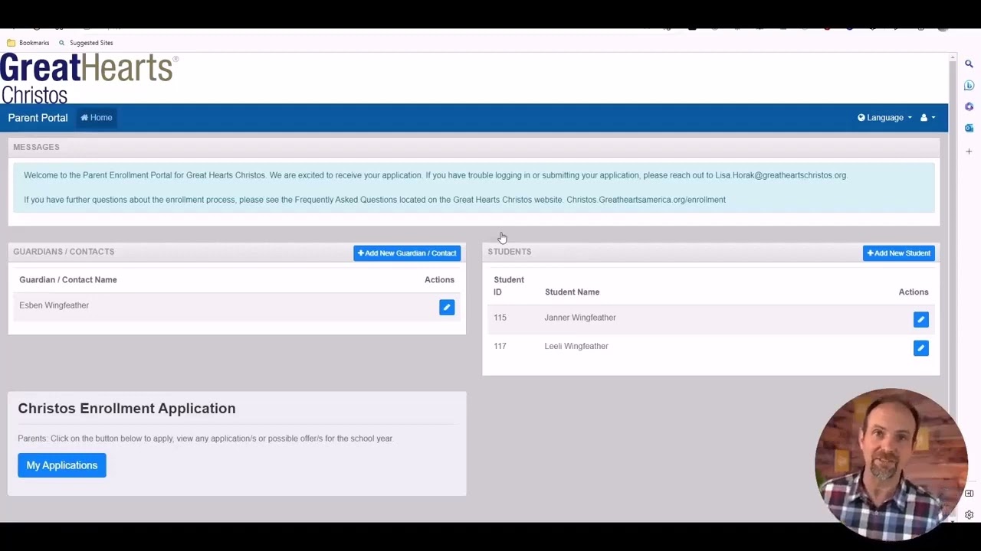Click the Parent Portal brand link

38,118
